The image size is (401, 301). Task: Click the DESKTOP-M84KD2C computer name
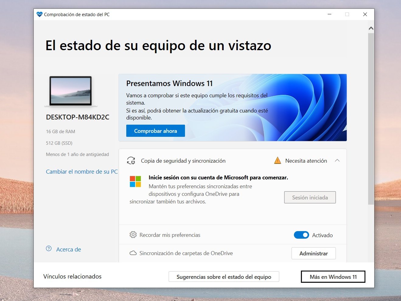[x=78, y=117]
